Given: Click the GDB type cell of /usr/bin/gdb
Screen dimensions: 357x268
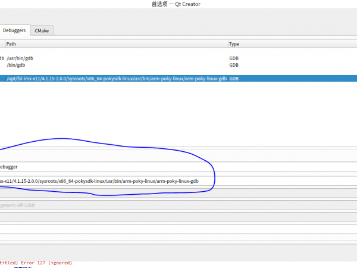Looking at the screenshot, I should click(234, 58).
